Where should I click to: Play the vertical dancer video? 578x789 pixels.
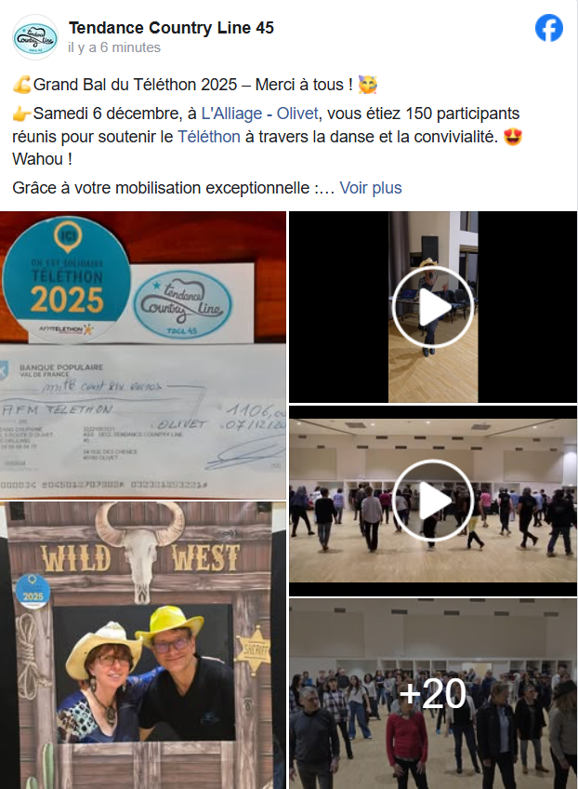click(x=433, y=307)
